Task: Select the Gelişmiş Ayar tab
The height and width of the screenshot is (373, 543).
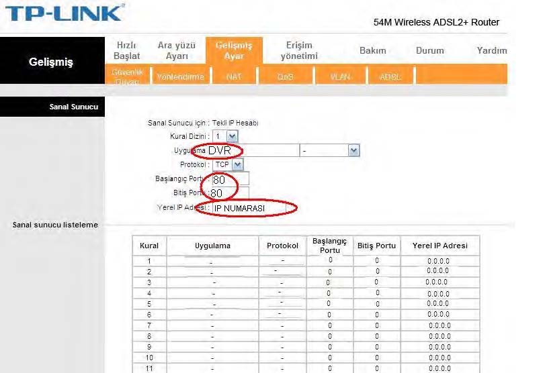Action: pos(233,50)
